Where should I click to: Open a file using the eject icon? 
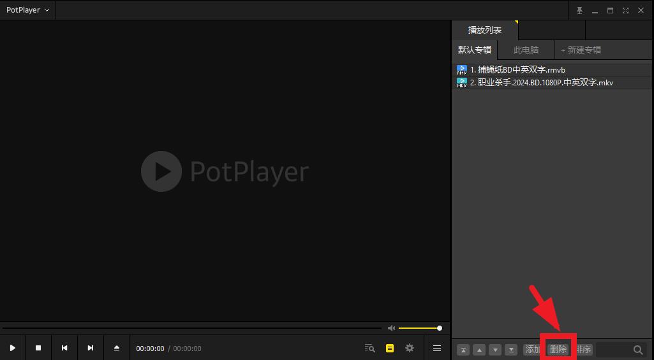pyautogui.click(x=117, y=348)
